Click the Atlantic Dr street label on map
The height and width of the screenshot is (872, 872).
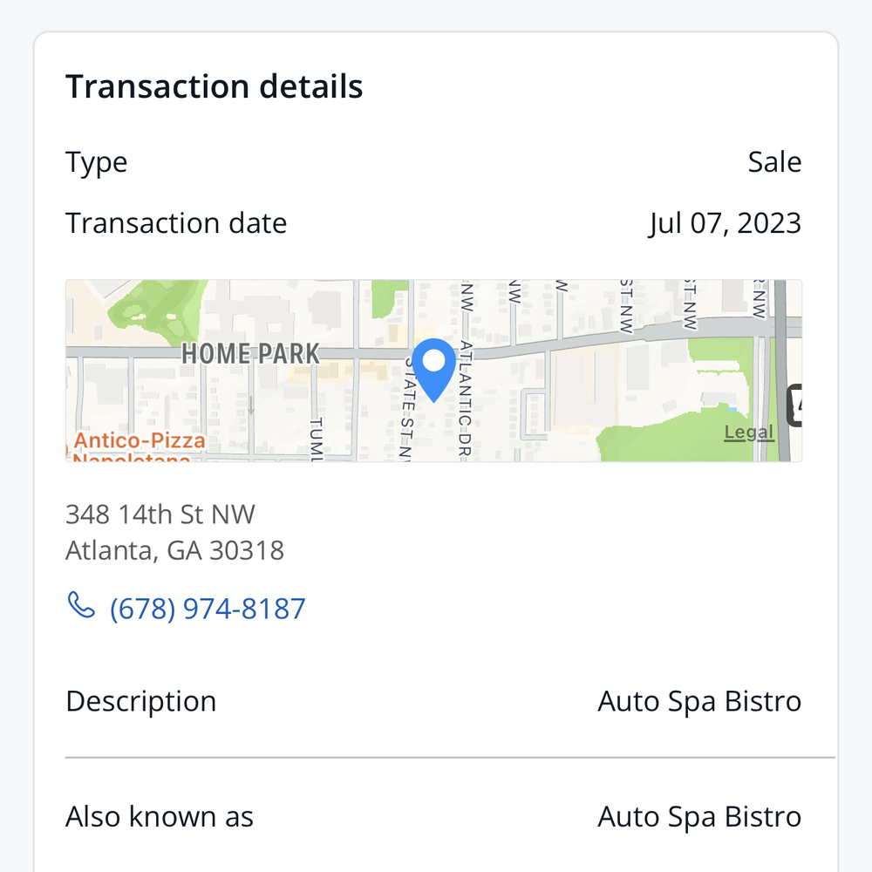(465, 399)
